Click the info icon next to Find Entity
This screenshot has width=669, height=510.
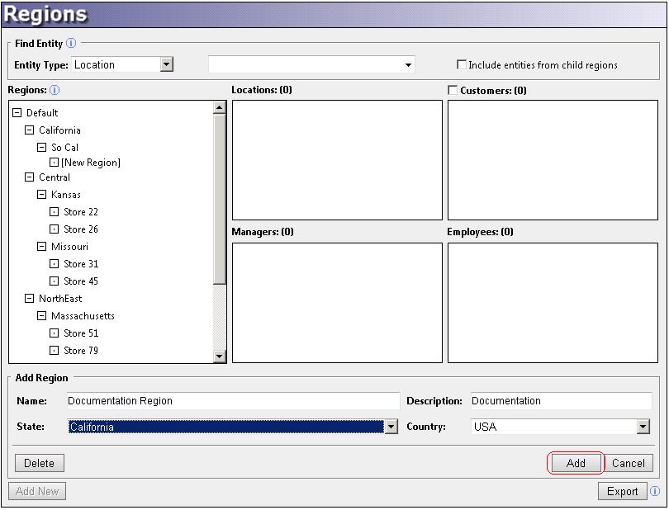(x=71, y=44)
